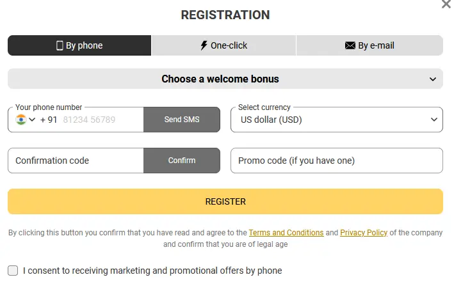Screen dimensions: 454x291
Task: Click the Promo code input field
Action: coord(336,161)
